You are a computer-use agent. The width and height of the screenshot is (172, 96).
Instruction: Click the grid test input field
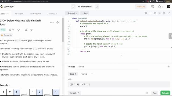(x=119, y=84)
